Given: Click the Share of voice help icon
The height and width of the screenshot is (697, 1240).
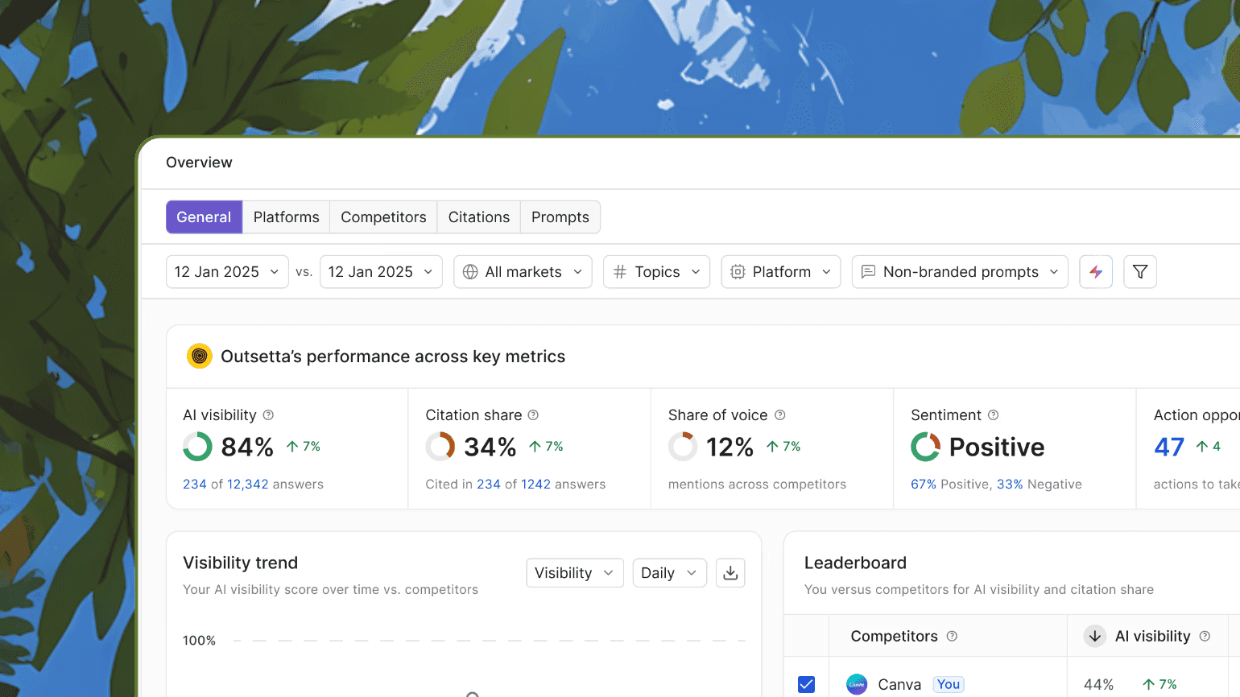Looking at the screenshot, I should (780, 415).
